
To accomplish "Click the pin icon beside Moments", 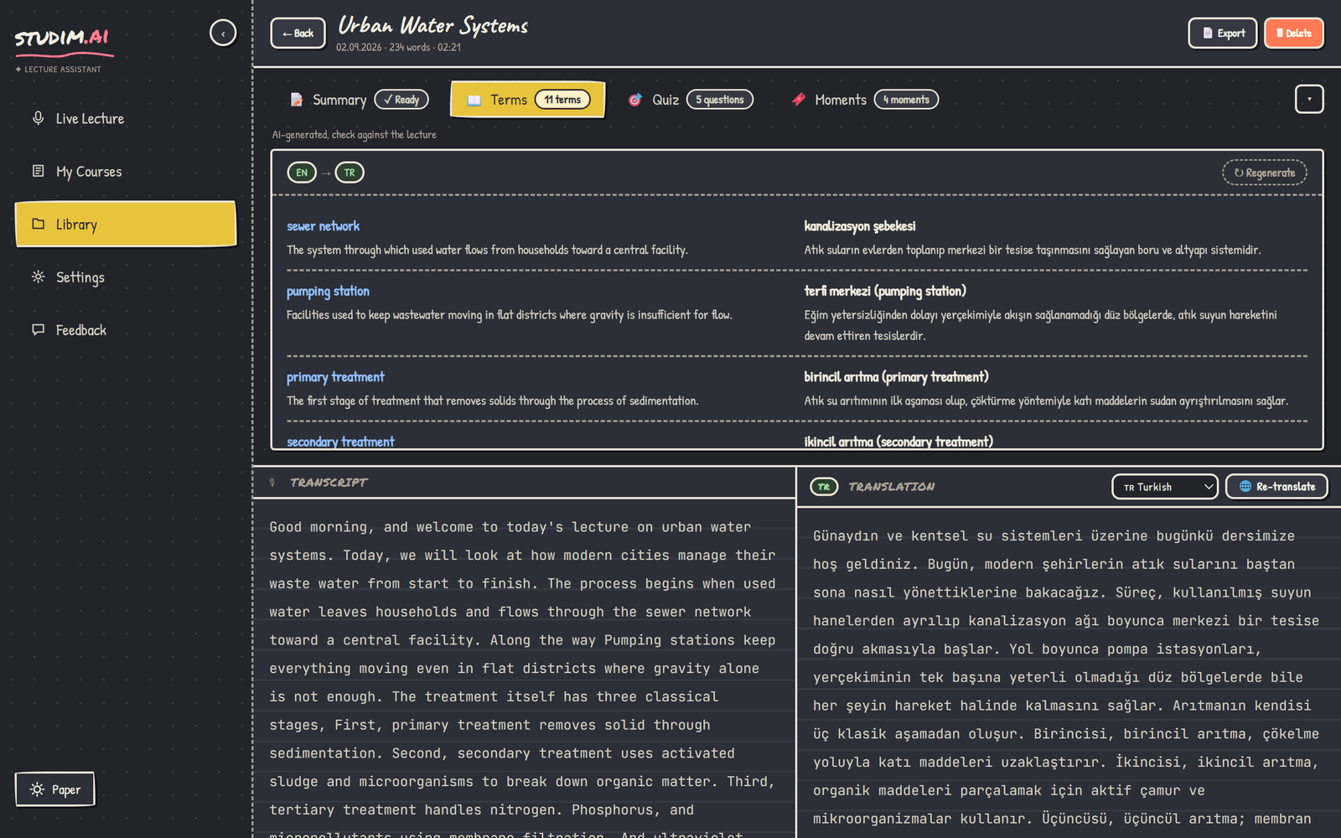I will point(799,100).
